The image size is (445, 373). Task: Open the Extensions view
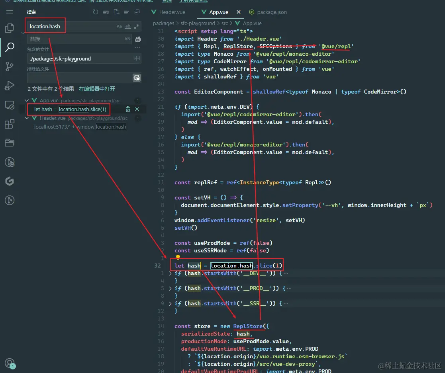10,124
